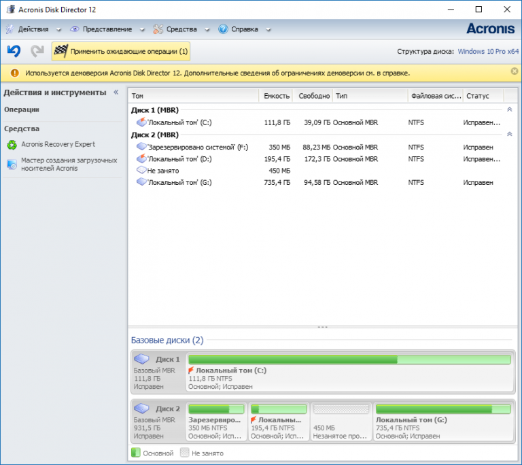Open the Действия menu

[x=33, y=29]
